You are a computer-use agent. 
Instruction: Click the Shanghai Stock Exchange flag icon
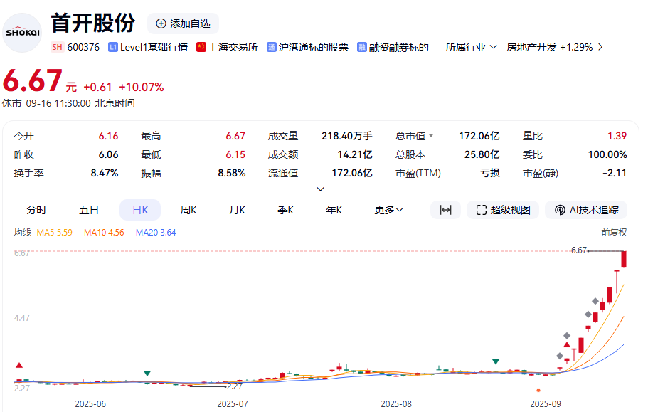click(201, 47)
